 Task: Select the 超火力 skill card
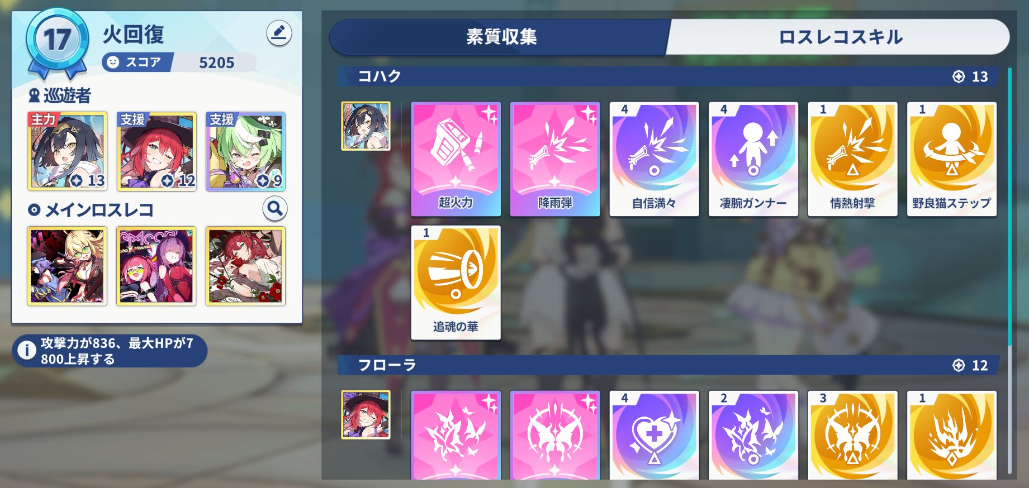tap(456, 159)
